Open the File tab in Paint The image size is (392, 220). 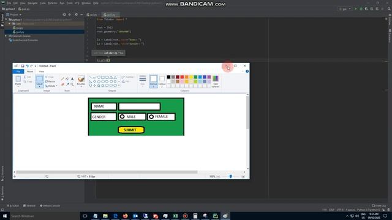pyautogui.click(x=18, y=71)
